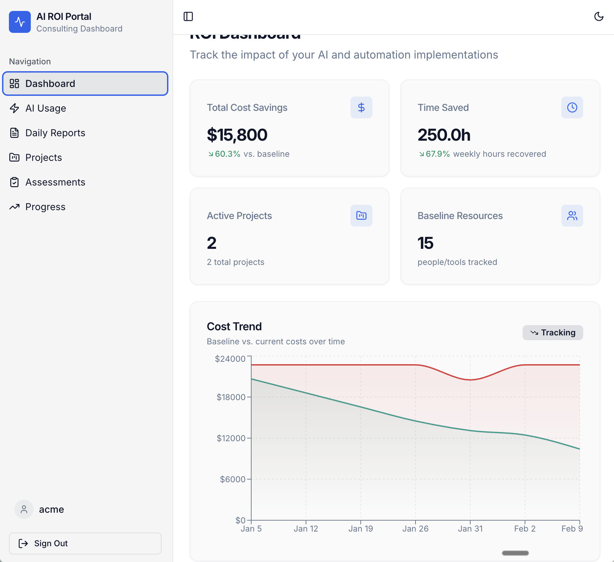Viewport: 614px width, 562px height.
Task: Click the Progress trending arrow icon
Action: pyautogui.click(x=14, y=207)
